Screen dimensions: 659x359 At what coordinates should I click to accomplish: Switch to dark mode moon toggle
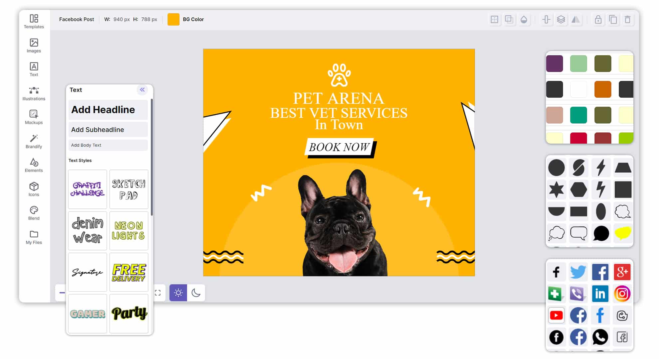click(196, 293)
